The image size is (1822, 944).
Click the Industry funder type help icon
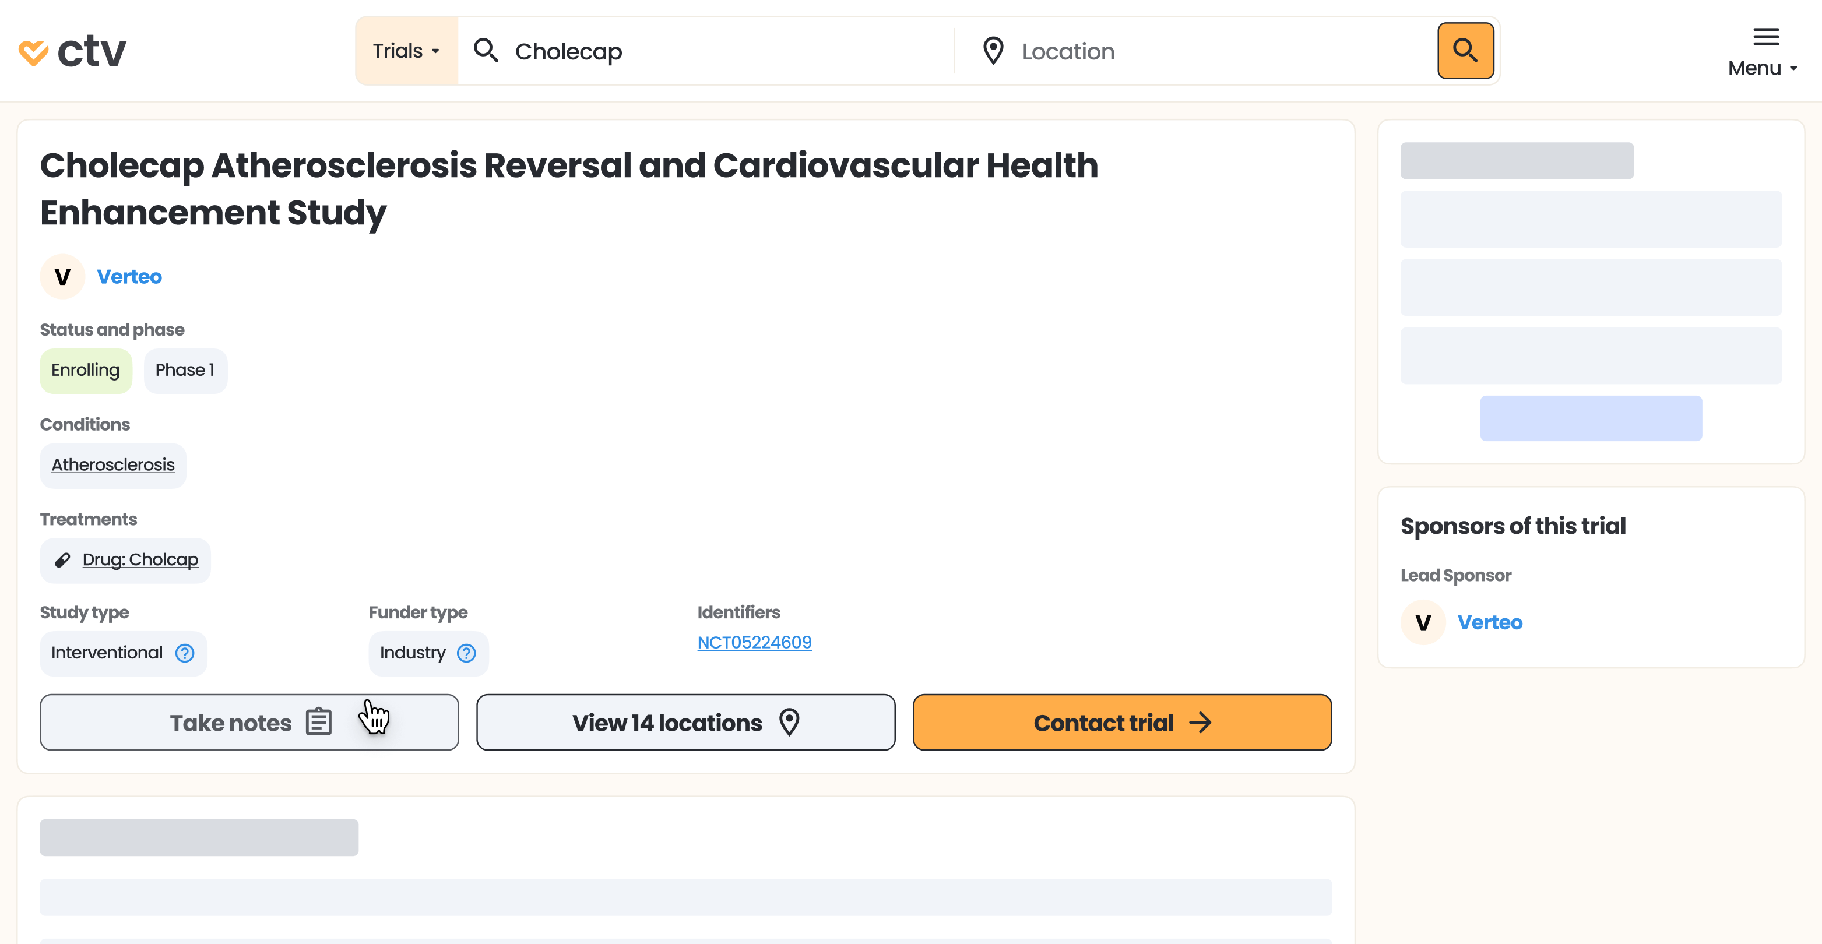[466, 653]
